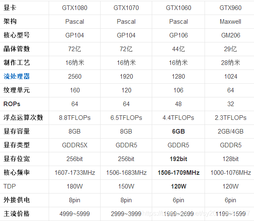254x221 pixels.
Task: Click the 浮点运算次数 row label
Action: tap(23, 117)
